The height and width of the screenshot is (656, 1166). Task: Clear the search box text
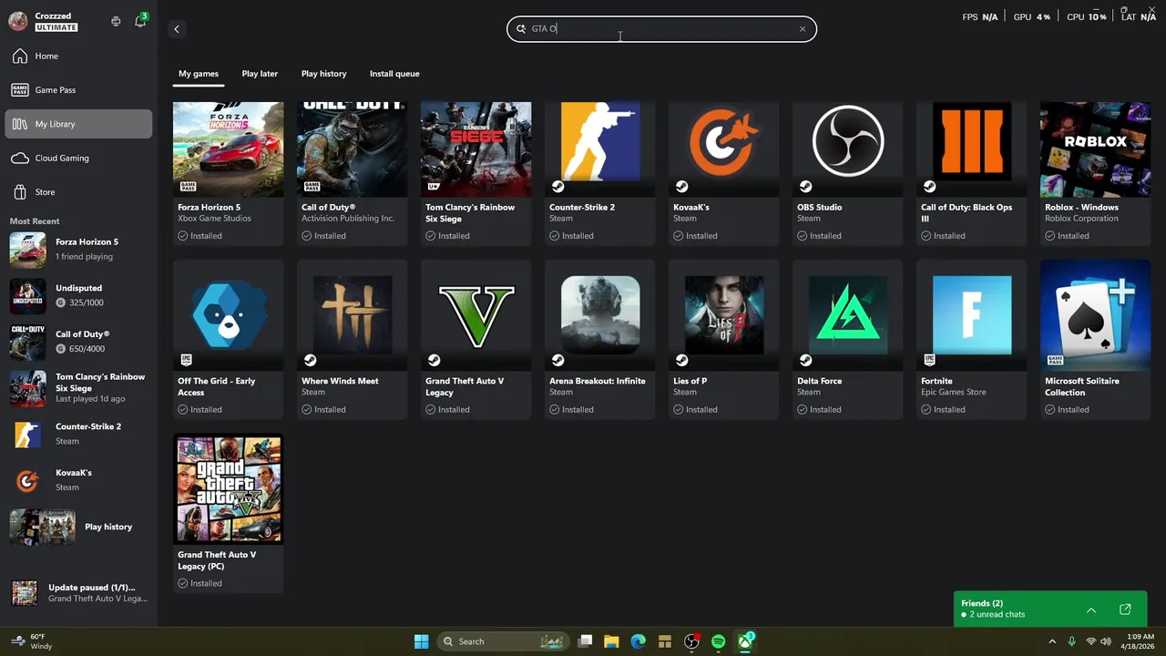(x=803, y=29)
